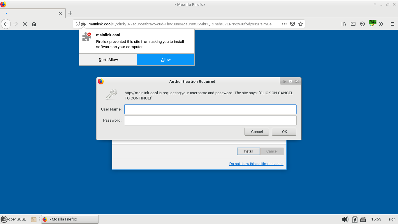Screen dimensions: 398x224
Task: Open Page actions with the ellipsis icon
Action: [x=284, y=24]
